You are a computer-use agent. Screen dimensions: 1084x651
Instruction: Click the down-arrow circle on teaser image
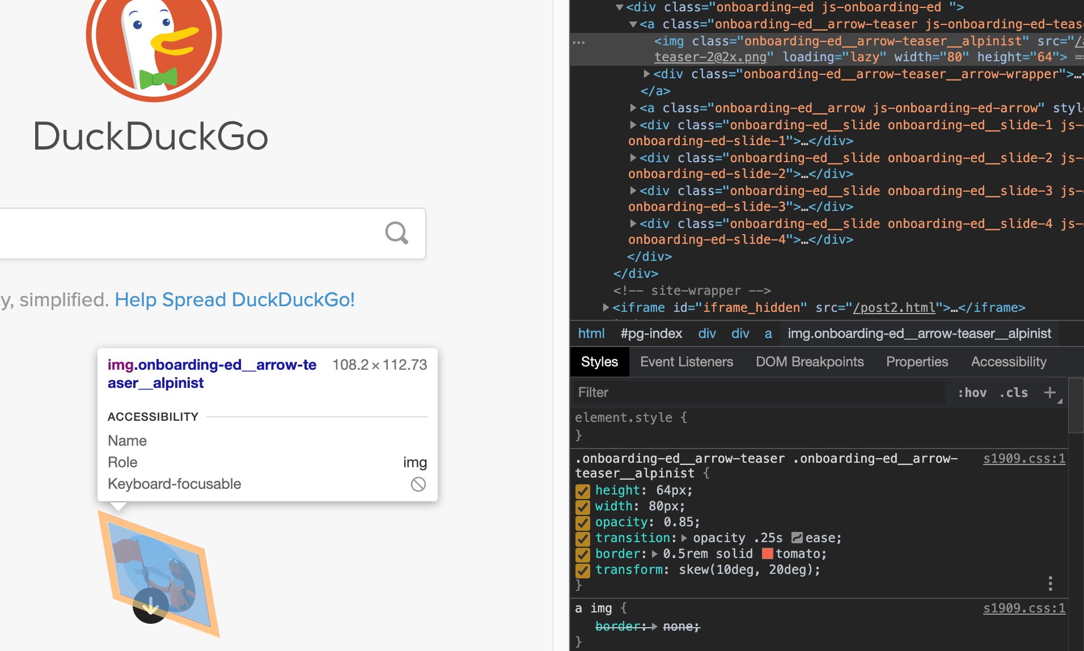[150, 606]
